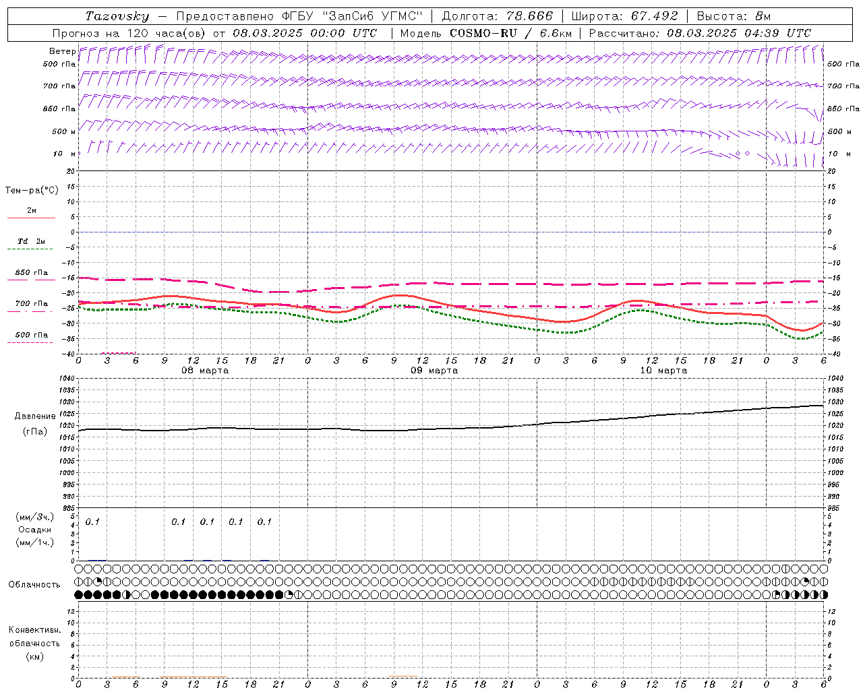This screenshot has width=863, height=690.
Task: Click the "Td 2м" dew point legend entry
Action: pyautogui.click(x=32, y=241)
